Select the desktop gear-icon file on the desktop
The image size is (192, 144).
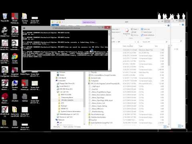point(25,98)
